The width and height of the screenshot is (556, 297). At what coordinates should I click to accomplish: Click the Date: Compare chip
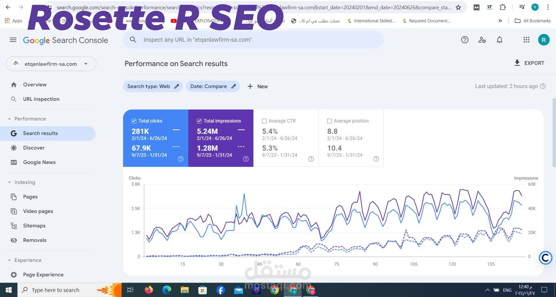213,86
